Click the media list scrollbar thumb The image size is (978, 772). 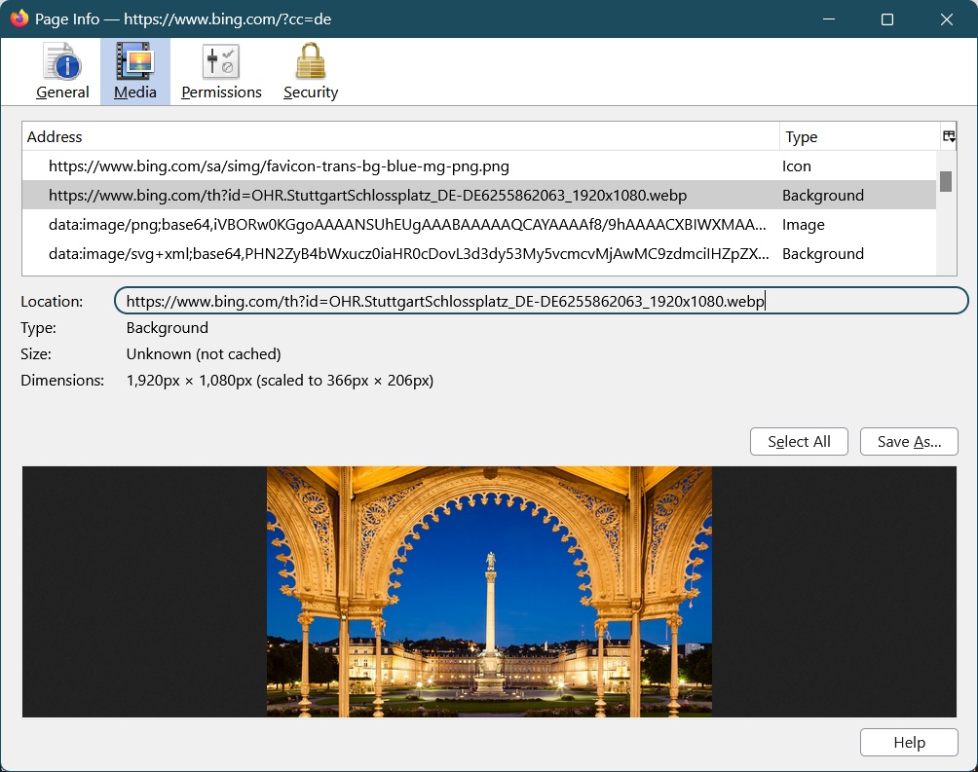click(x=945, y=182)
